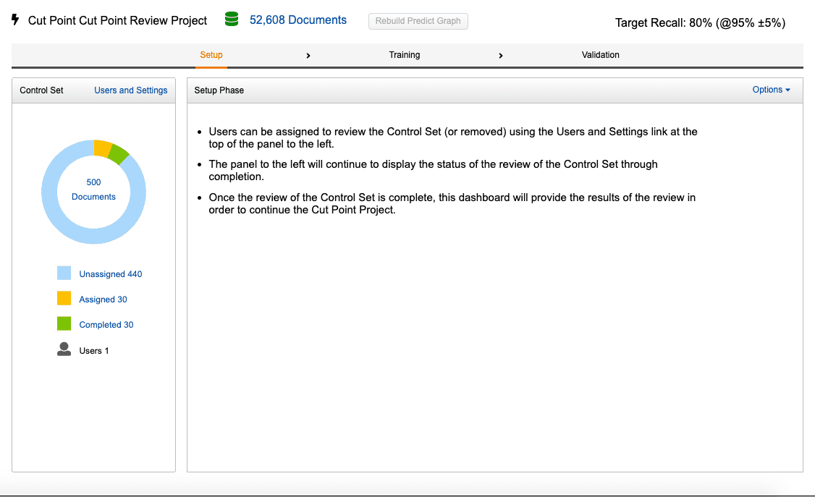Screen dimensions: 815x497
Task: Click the Rebuild Predict Graph button
Action: [x=418, y=21]
